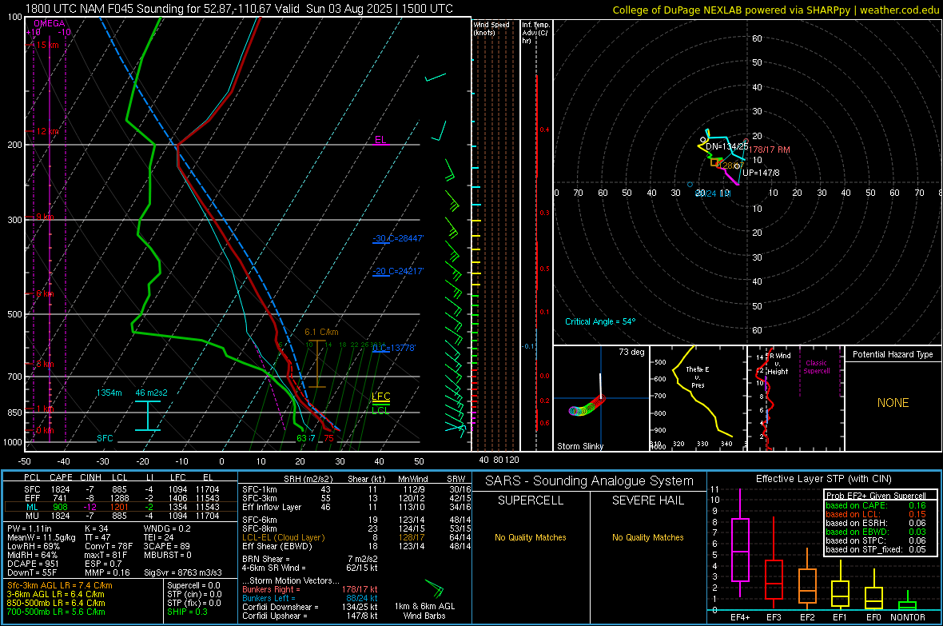Viewport: 943px width, 626px height.
Task: Click the SigSvr = 8763 m3/s3 value
Action: pos(183,572)
